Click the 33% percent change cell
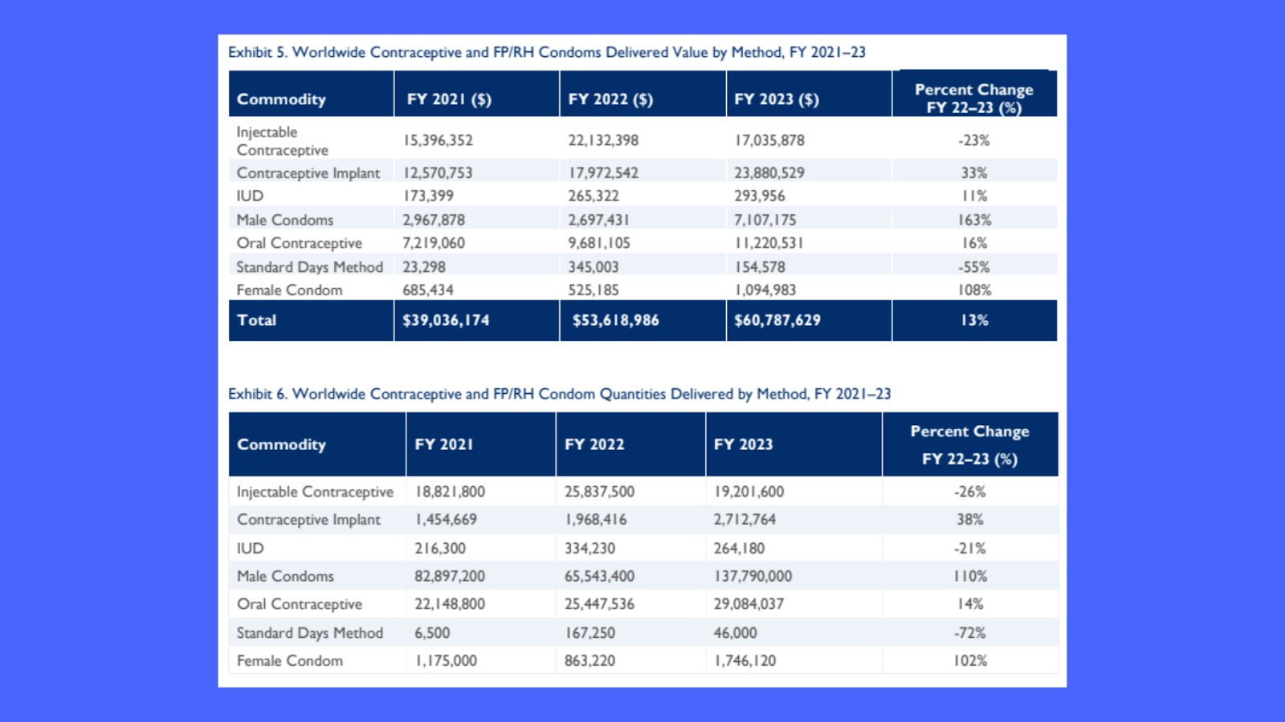The image size is (1285, 722). pyautogui.click(x=974, y=172)
